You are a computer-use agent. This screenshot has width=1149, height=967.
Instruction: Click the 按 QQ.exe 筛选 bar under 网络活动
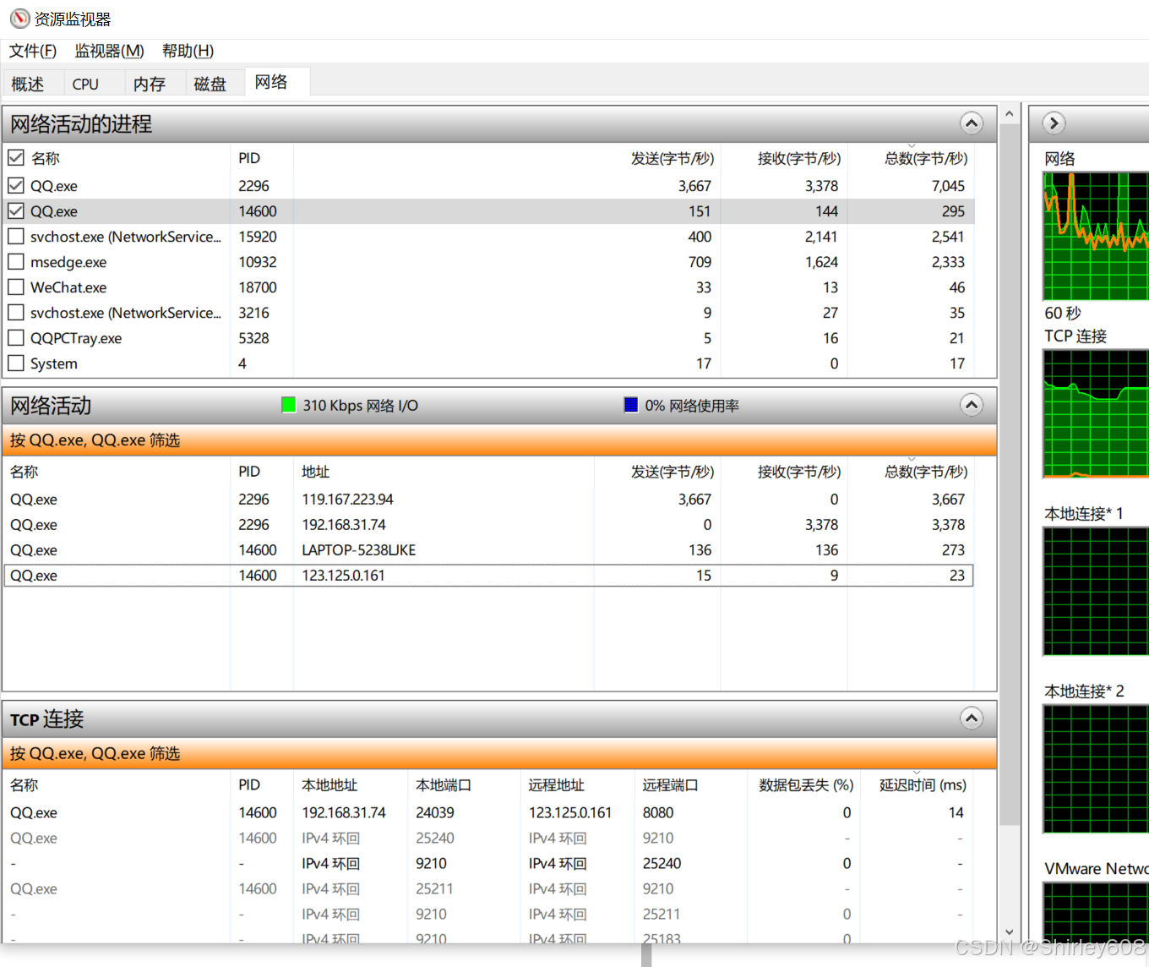click(x=499, y=440)
